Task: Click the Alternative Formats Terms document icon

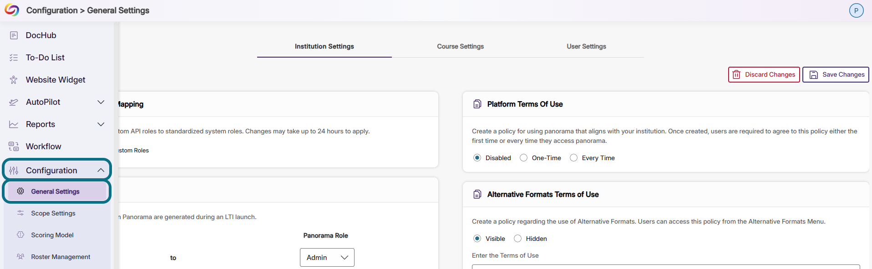Action: point(477,194)
